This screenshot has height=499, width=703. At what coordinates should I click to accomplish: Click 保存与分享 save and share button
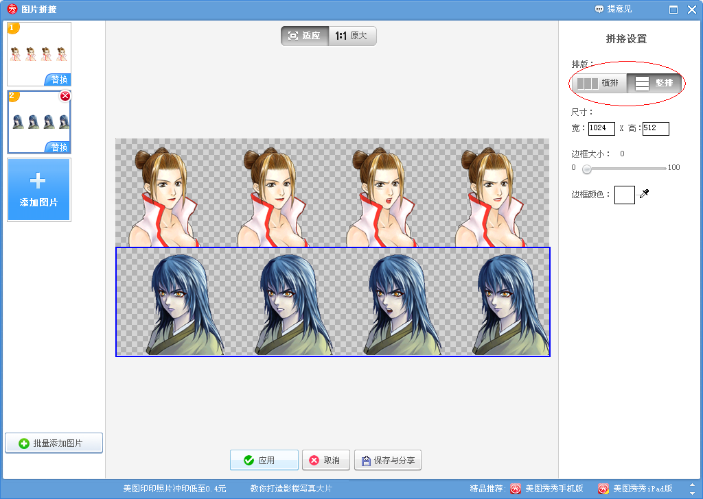[388, 460]
